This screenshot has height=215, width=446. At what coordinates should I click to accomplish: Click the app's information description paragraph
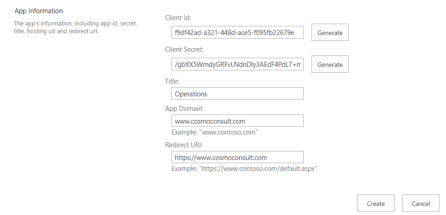pyautogui.click(x=75, y=27)
